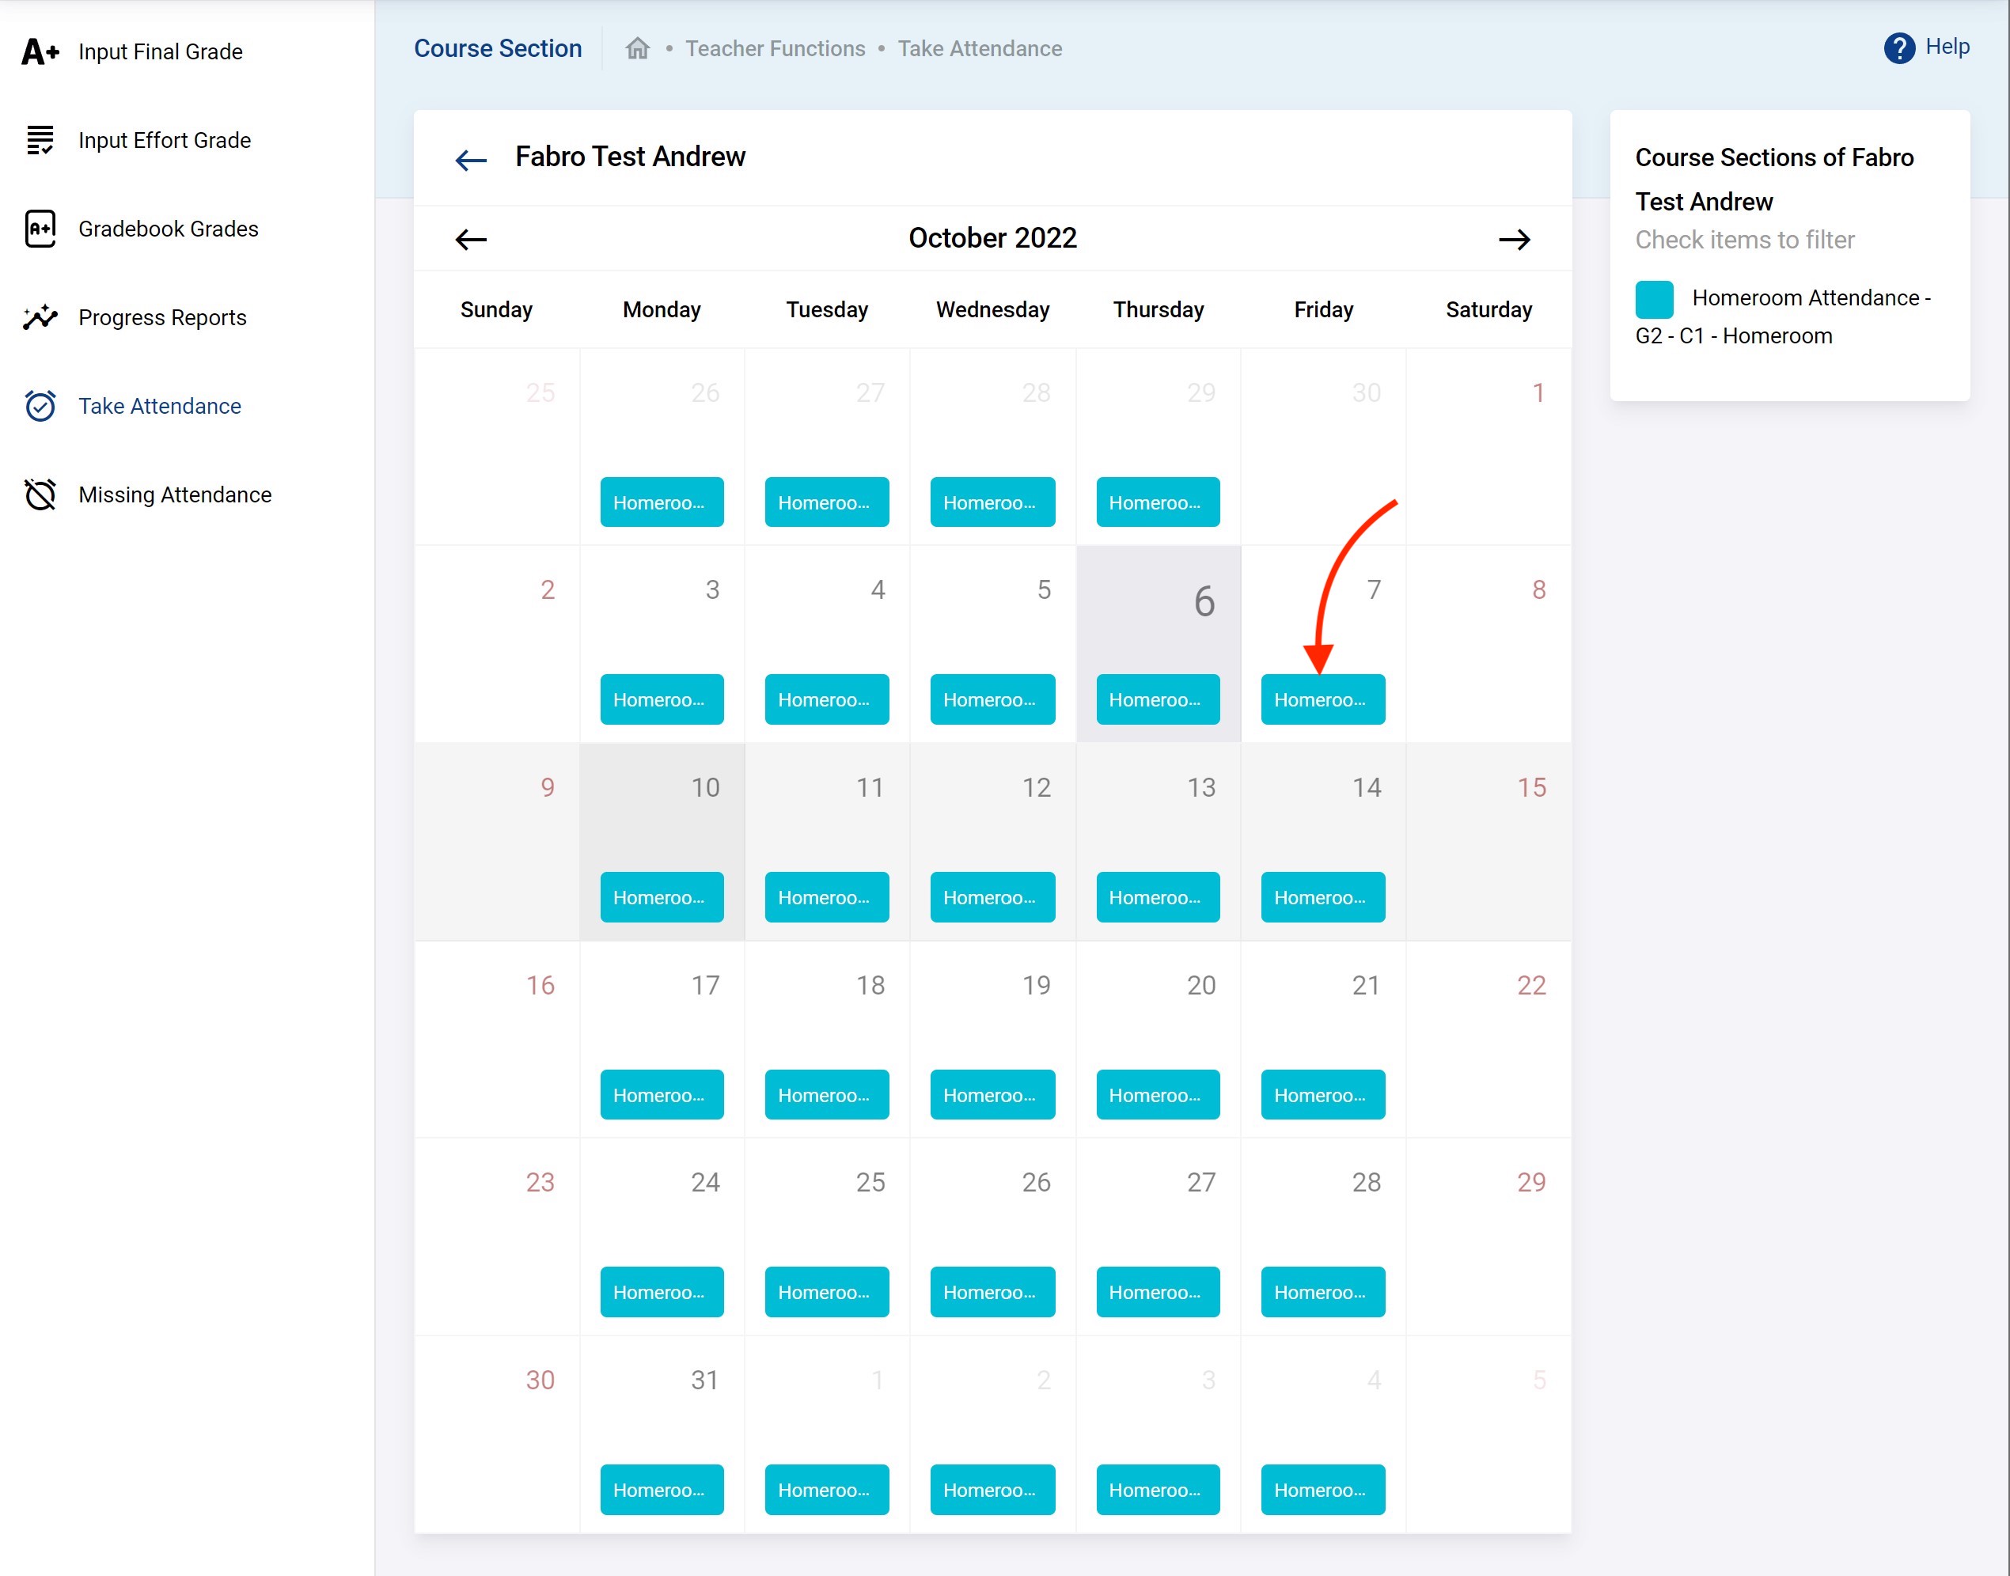Open Help via question mark icon
2010x1576 pixels.
pyautogui.click(x=1898, y=48)
